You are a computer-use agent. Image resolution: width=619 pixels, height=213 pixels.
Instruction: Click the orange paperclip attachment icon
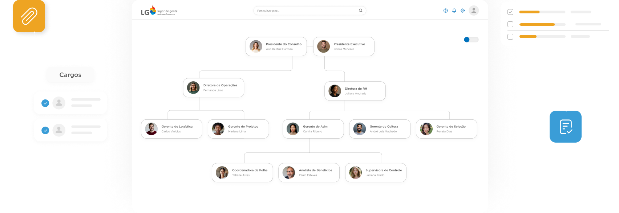29,17
